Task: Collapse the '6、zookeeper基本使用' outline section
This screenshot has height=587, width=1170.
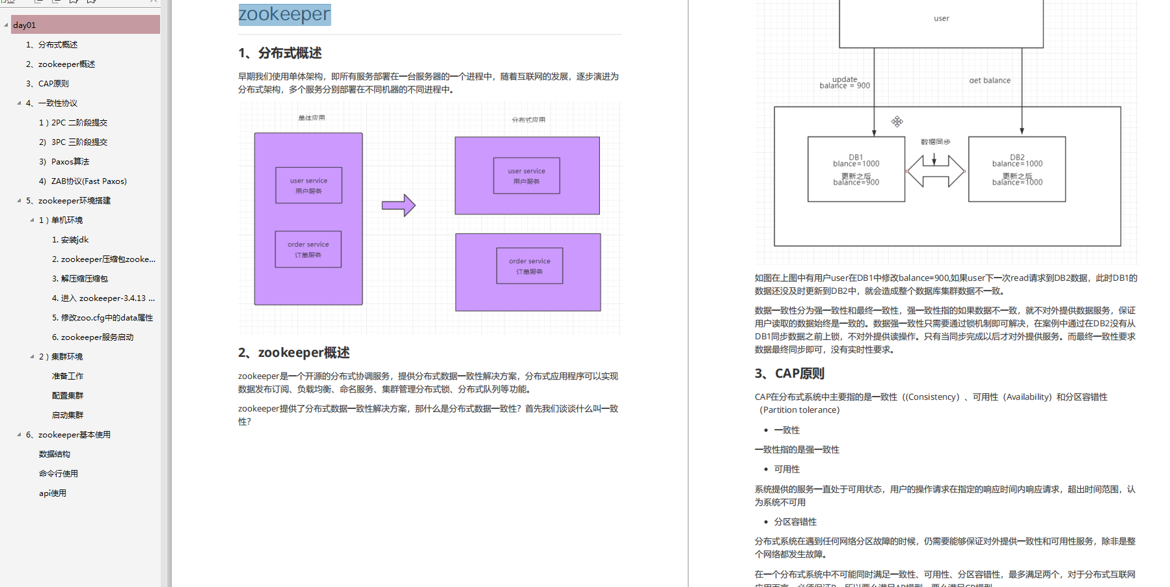Action: click(19, 435)
